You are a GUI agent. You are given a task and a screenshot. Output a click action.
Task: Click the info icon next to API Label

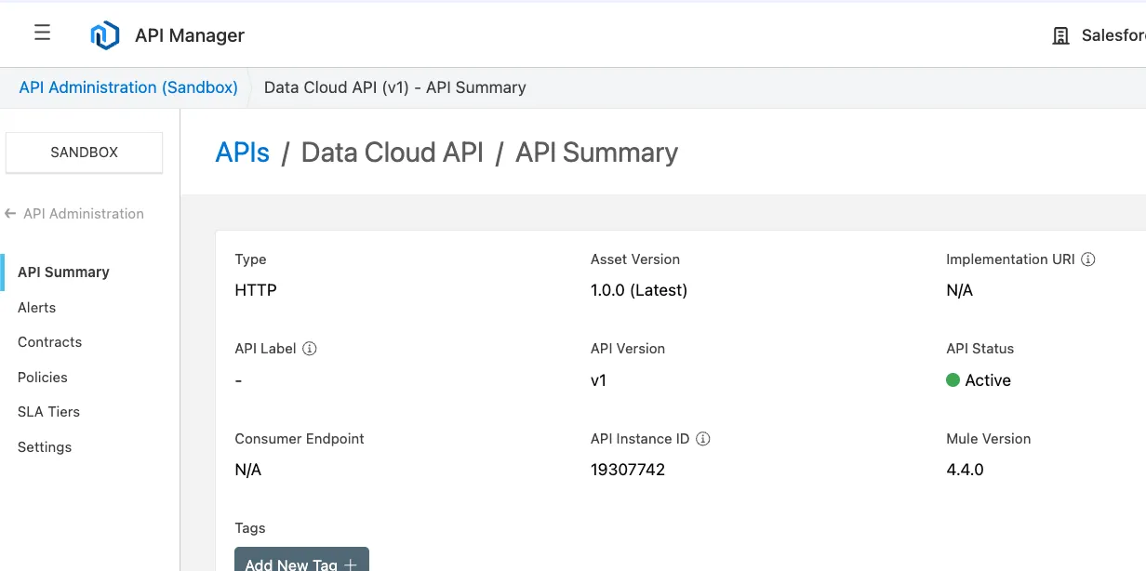(310, 349)
